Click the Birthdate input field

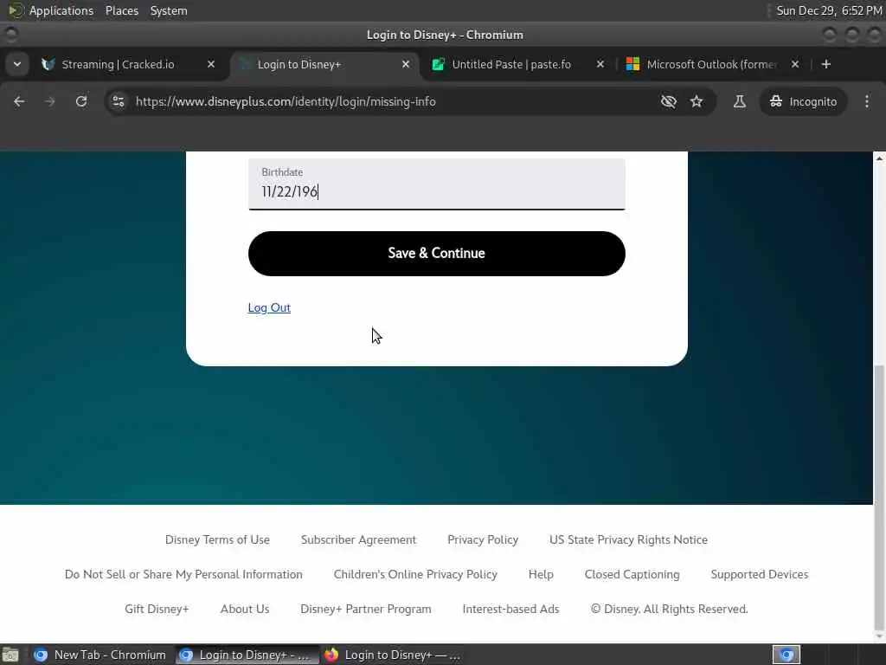437,184
